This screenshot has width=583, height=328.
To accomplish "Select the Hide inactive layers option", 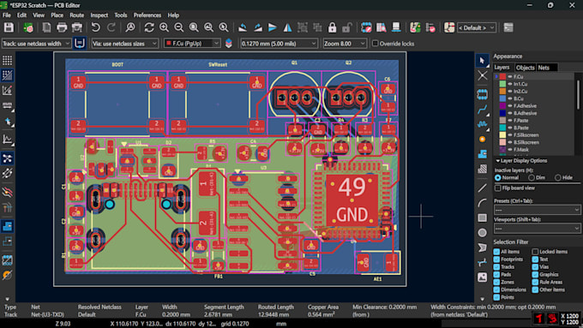I will click(558, 177).
